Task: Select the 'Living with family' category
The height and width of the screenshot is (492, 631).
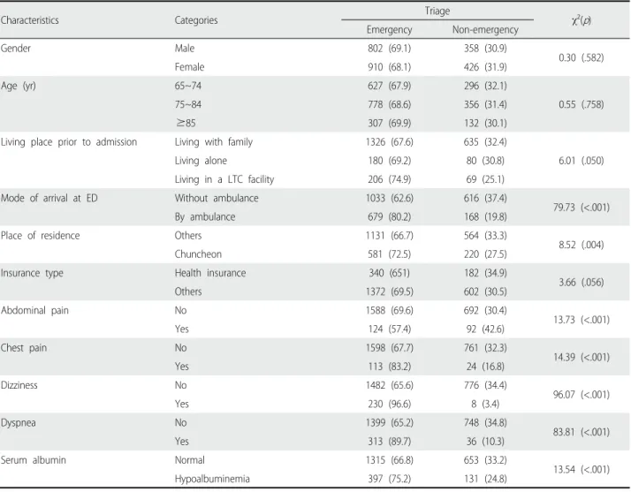Action: [214, 142]
